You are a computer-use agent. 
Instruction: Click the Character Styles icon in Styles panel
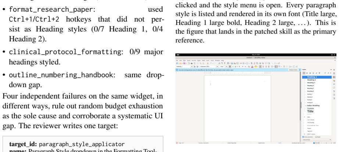pos(307,73)
